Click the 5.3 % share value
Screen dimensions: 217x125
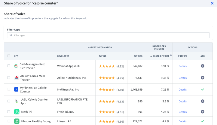166,101
